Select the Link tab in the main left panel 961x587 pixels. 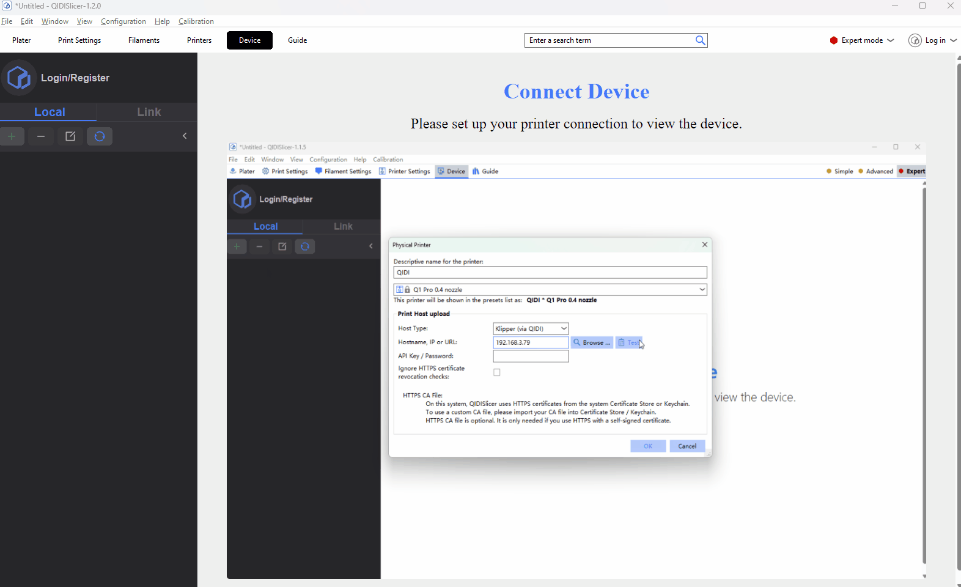tap(149, 112)
